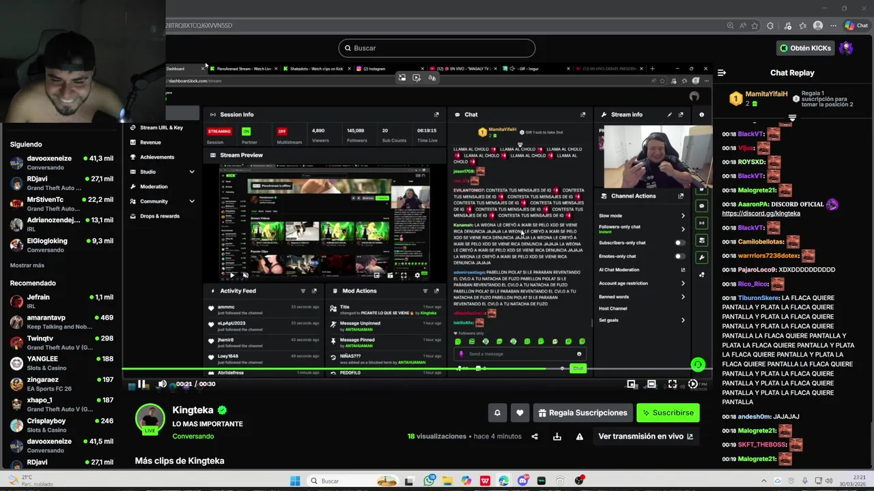Screen dimensions: 874x491
Task: Click username andesh0m in chat replay
Action: tap(755, 417)
